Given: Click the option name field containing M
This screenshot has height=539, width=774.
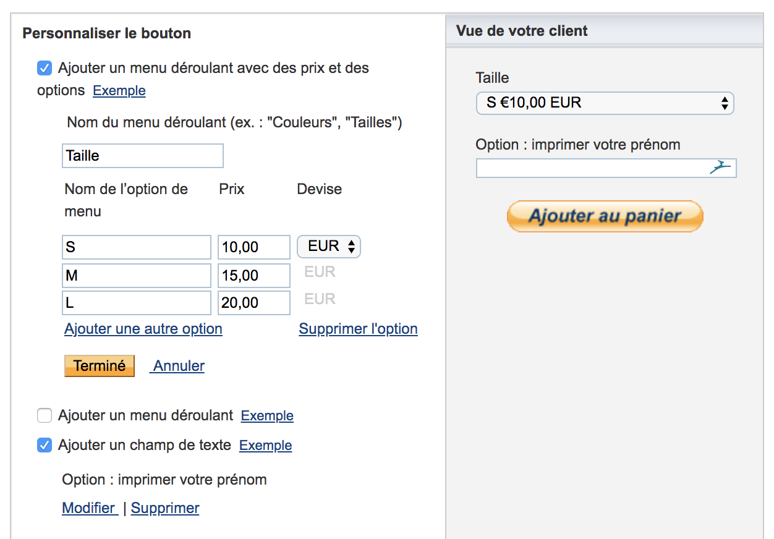Looking at the screenshot, I should [137, 276].
